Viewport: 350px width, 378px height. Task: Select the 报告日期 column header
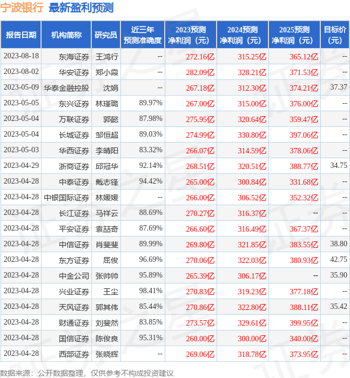[x=21, y=35]
